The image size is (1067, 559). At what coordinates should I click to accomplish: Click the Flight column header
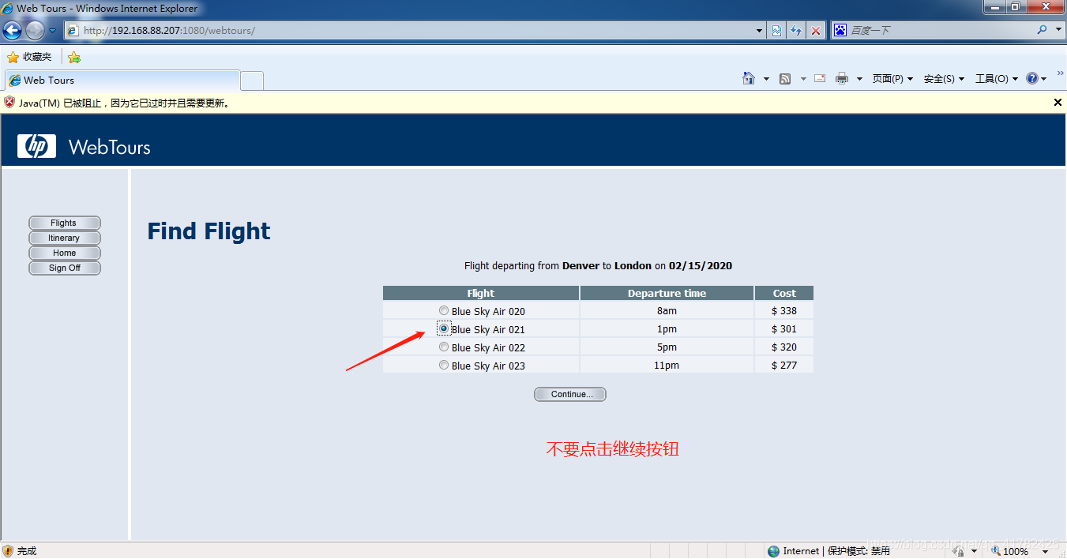click(481, 293)
